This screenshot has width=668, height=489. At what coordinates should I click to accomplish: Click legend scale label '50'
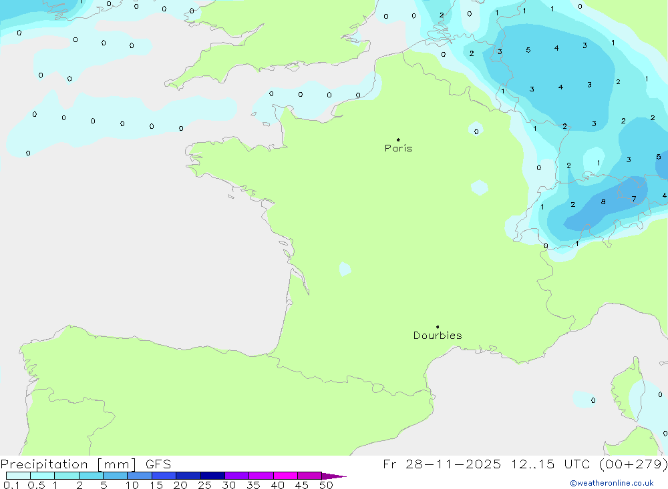tap(326, 485)
